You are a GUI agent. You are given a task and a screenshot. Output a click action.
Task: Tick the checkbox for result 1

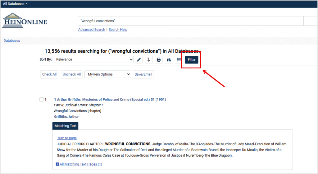point(42,100)
